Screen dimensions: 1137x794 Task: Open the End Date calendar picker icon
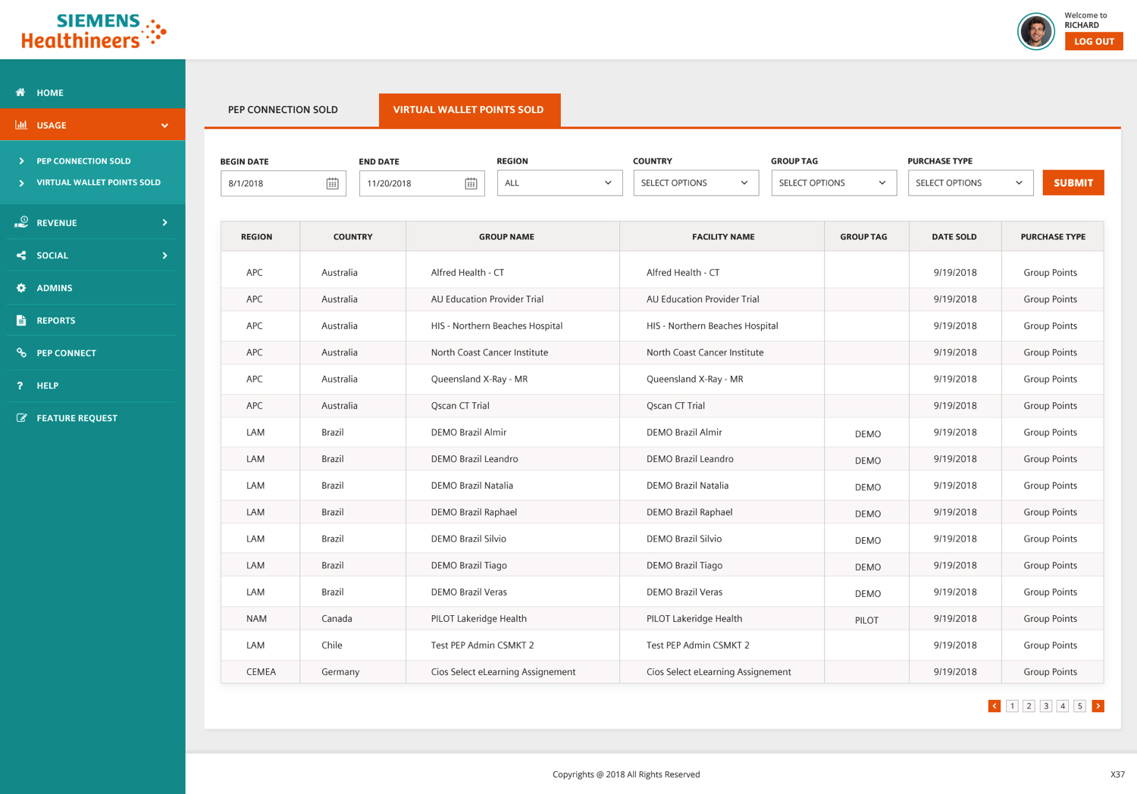pyautogui.click(x=471, y=183)
